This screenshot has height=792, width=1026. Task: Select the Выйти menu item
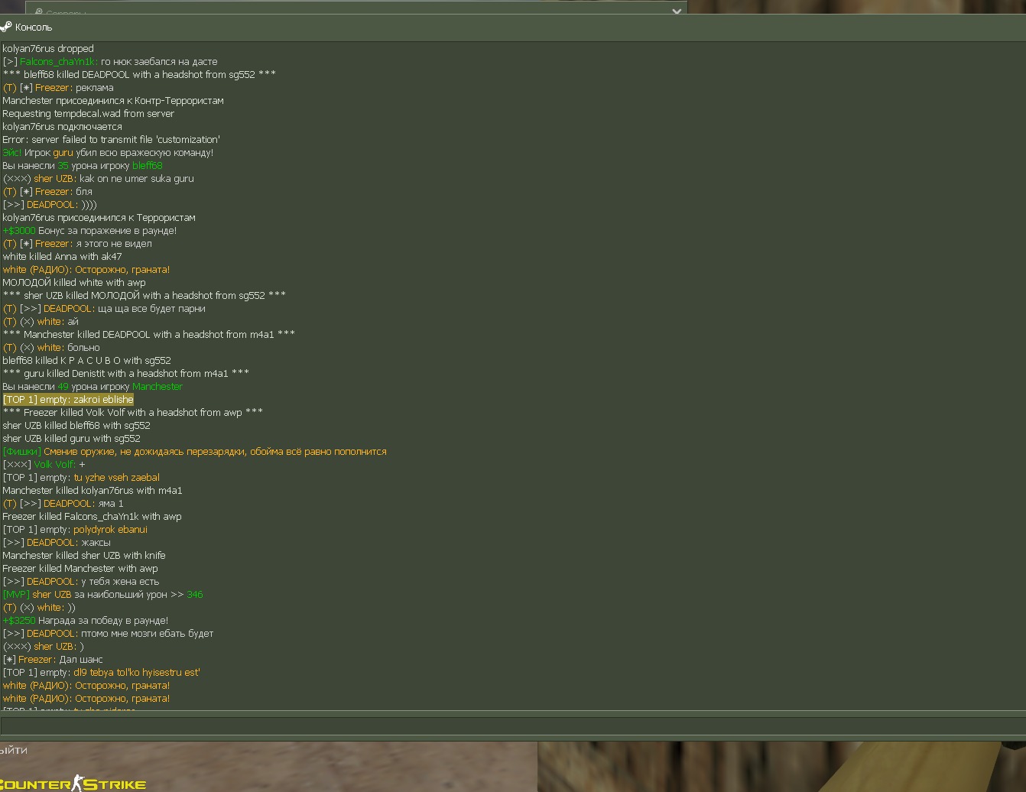14,751
